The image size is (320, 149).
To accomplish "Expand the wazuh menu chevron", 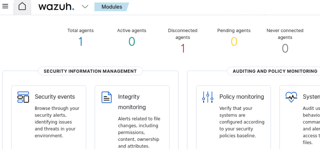I will (x=85, y=7).
